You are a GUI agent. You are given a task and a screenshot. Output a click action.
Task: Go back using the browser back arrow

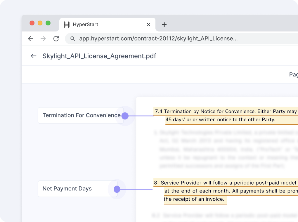(30, 39)
